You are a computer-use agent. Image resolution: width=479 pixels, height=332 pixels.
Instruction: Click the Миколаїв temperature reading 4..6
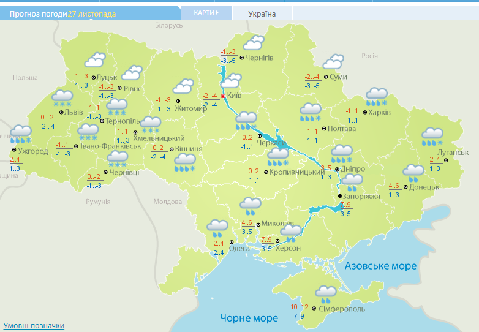247,223
